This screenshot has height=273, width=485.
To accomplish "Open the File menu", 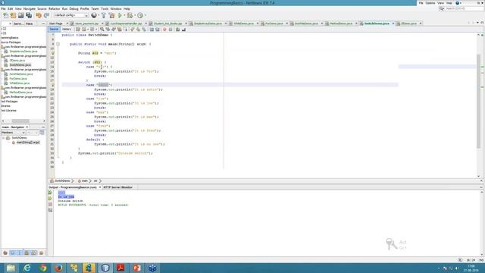I will (3, 8).
